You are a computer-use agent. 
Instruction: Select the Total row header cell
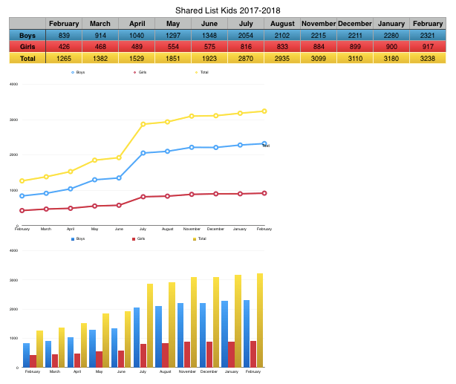(x=27, y=57)
